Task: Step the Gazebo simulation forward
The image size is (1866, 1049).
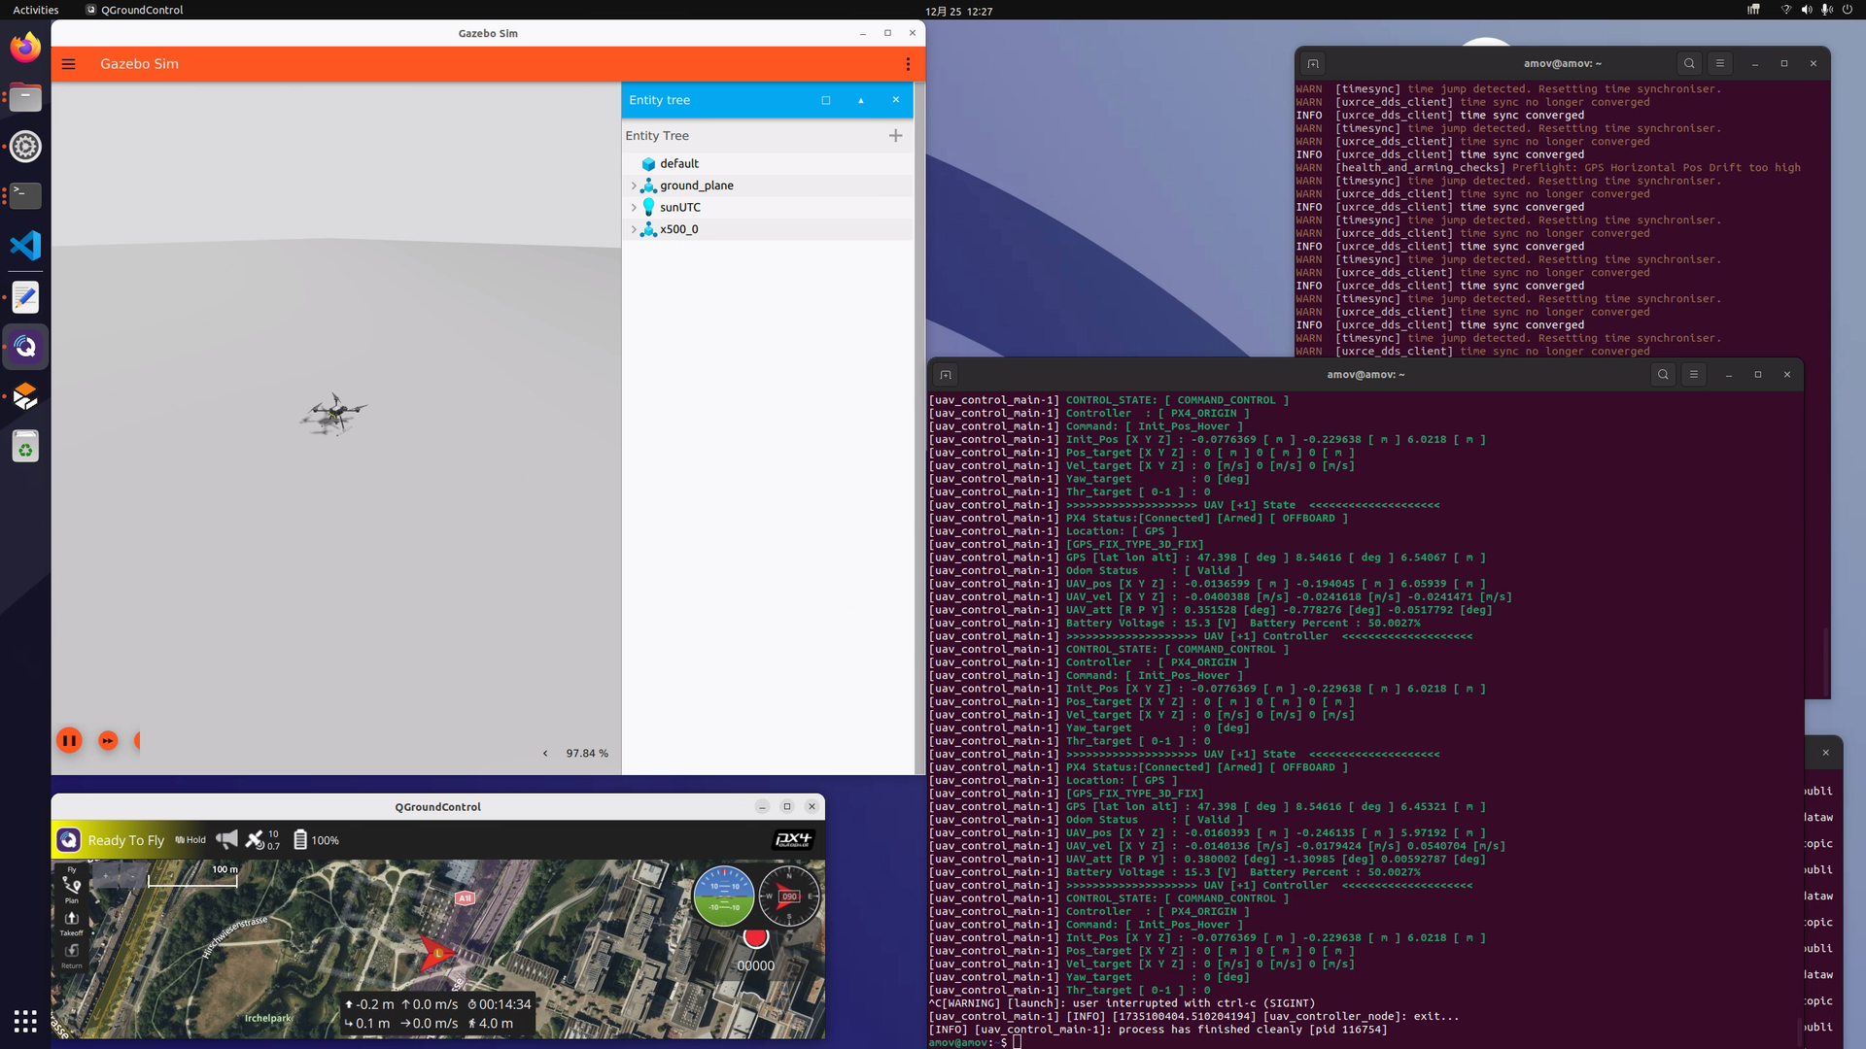Action: click(108, 740)
